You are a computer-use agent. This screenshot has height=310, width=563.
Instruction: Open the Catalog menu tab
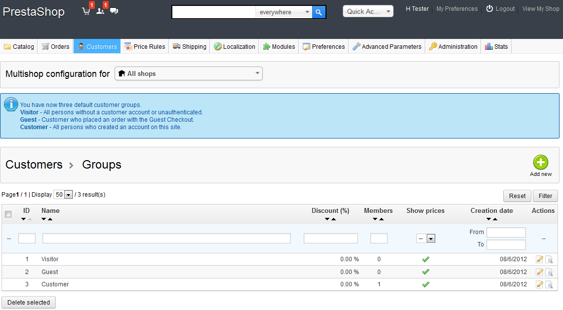(x=19, y=47)
